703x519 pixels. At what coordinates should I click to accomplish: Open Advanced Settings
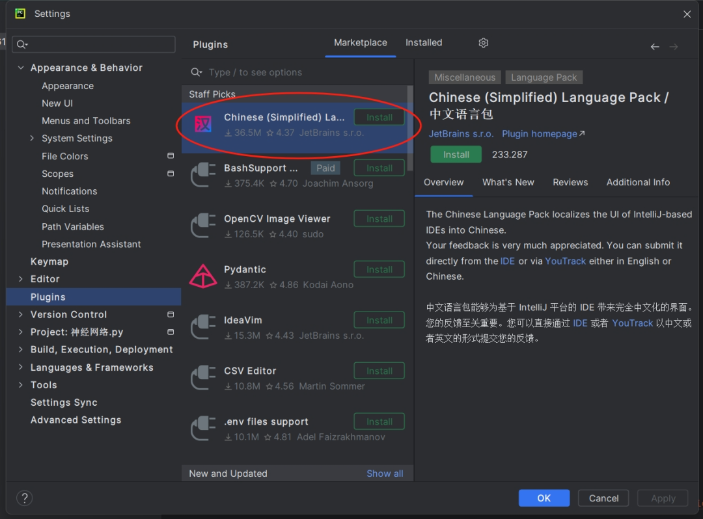pos(76,419)
